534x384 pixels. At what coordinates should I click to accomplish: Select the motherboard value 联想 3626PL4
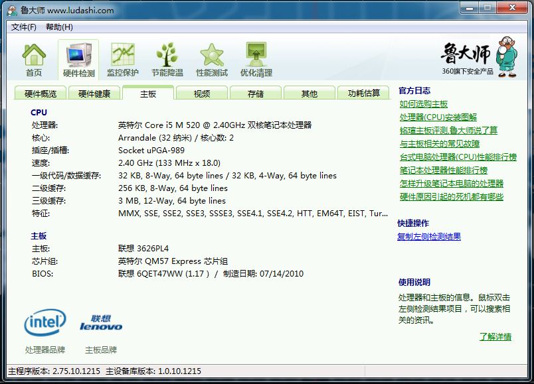[x=143, y=249]
